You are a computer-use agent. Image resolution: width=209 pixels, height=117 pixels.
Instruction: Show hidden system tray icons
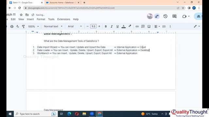click(162, 114)
